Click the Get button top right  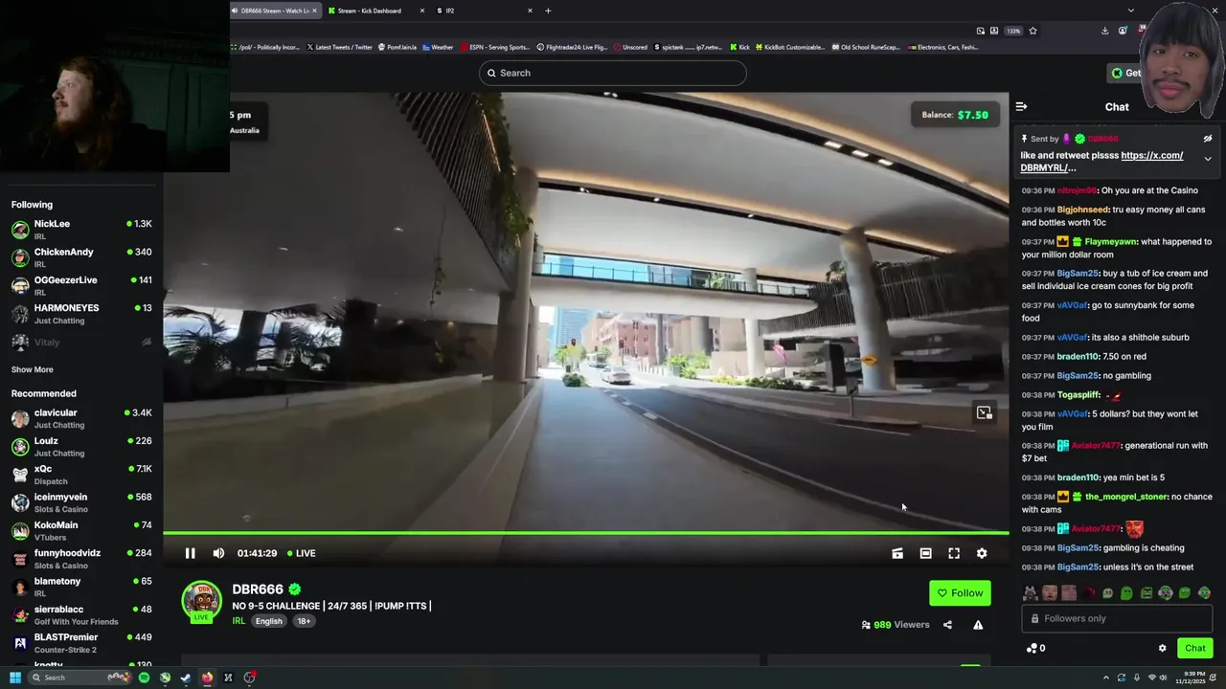click(x=1125, y=73)
